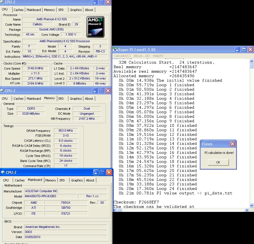Select Graphics tab in the bottom CPU-Z window
Viewport: 254px width, 244px height.
pos(77,180)
